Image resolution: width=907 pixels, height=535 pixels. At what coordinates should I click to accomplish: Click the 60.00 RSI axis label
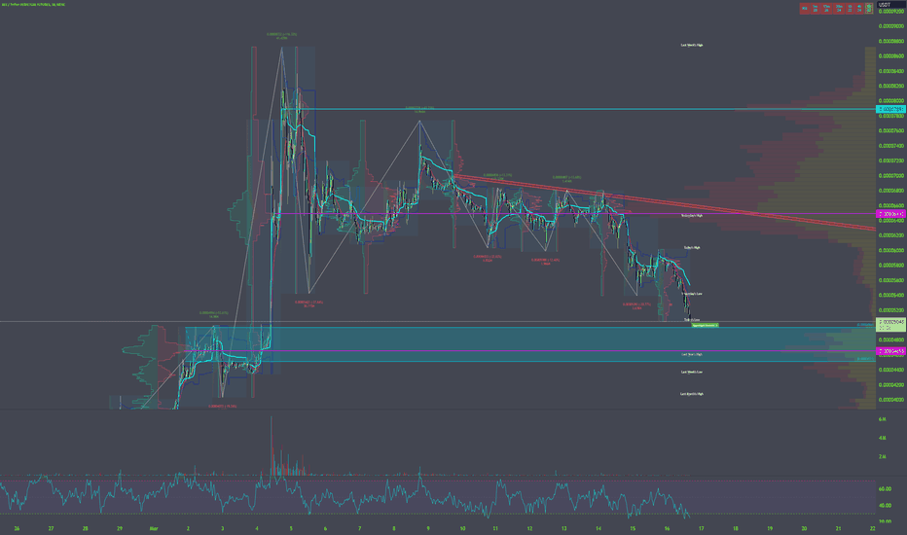click(x=885, y=488)
